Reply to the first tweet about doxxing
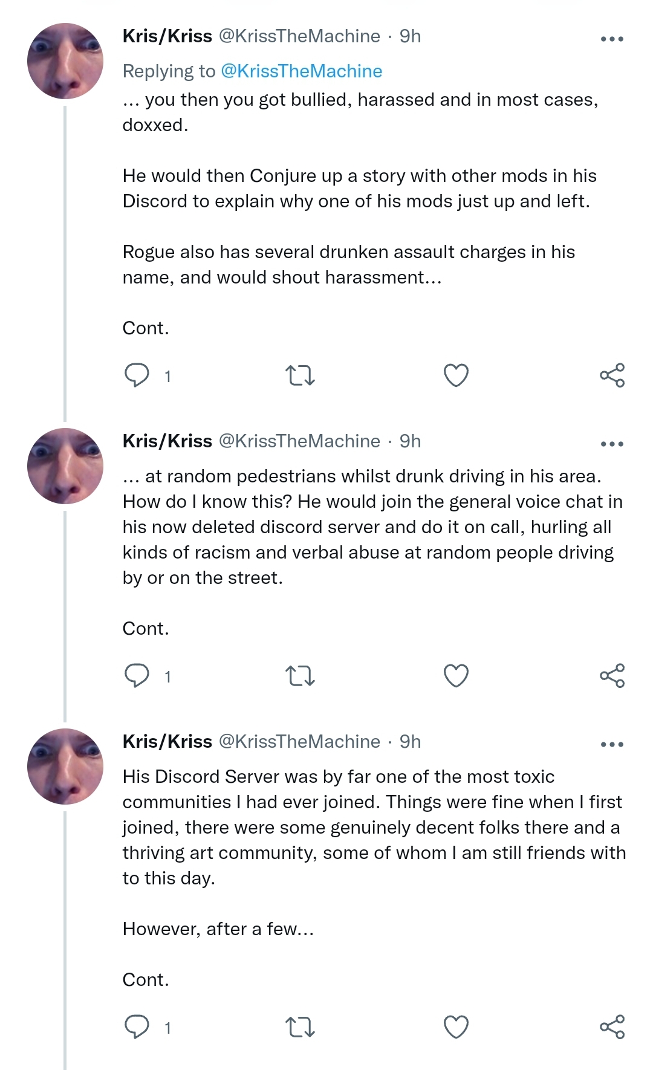The height and width of the screenshot is (1070, 653). click(137, 375)
